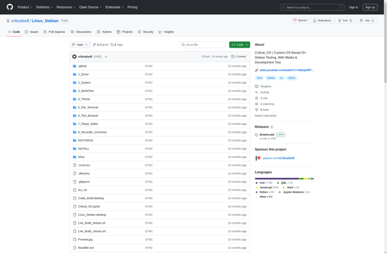Click the file icon beside Linux_Debian.desktop
Image resolution: width=387 pixels, height=254 pixels.
click(x=75, y=215)
